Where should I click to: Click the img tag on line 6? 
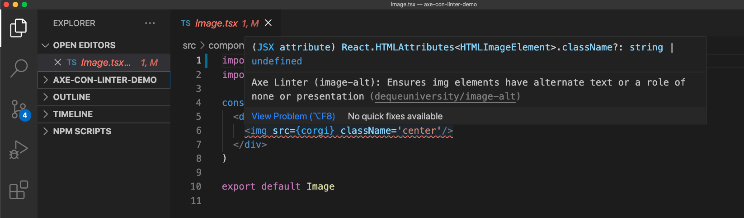tap(258, 131)
